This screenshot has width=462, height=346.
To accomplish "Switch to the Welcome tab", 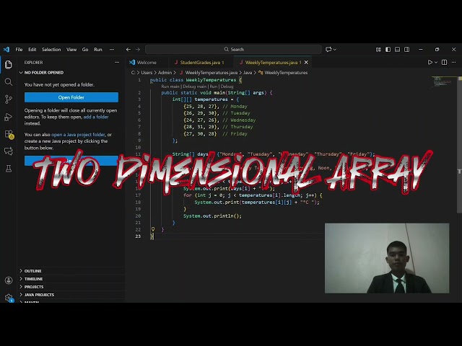I will 147,63.
